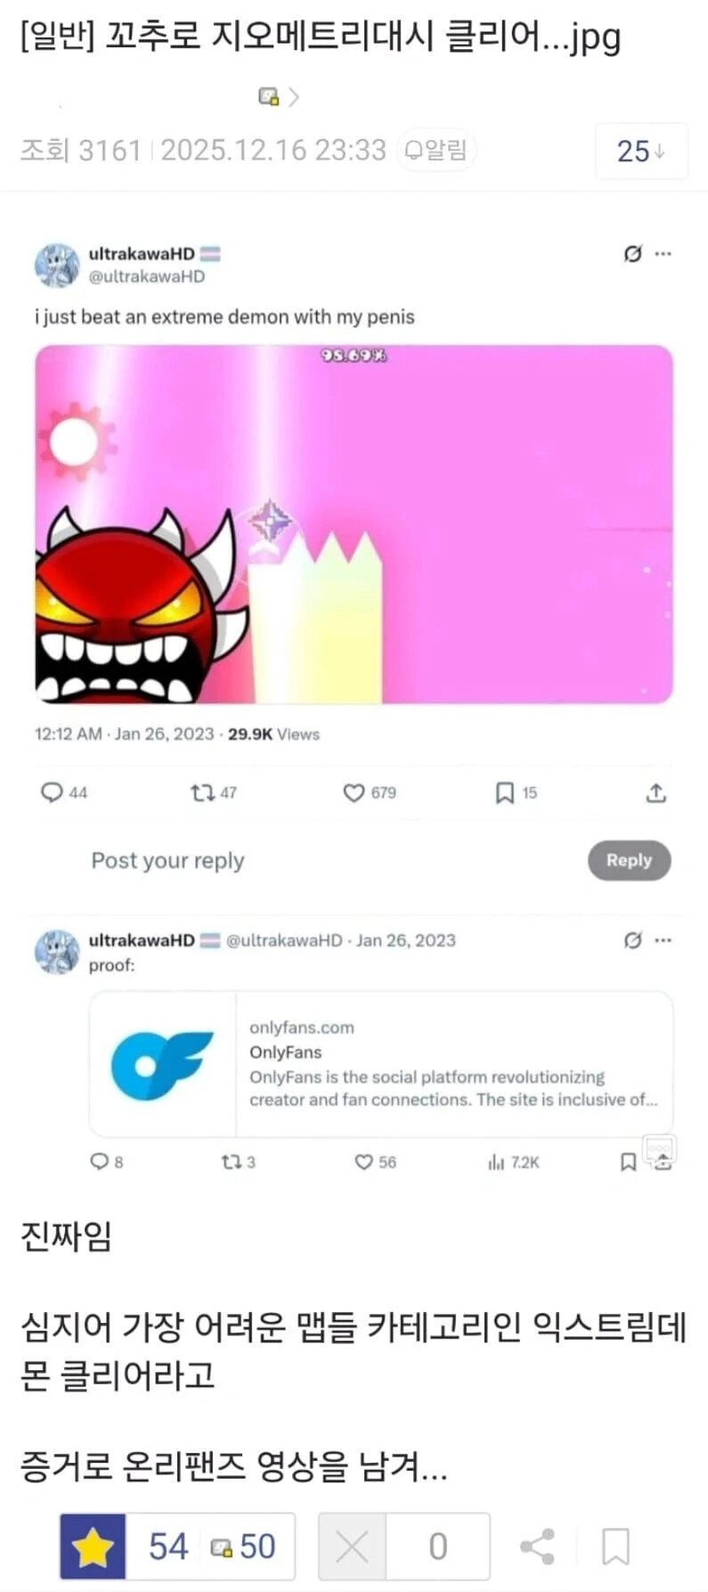Viewport: 708px width, 1592px height.
Task: Click the @ultrakawaHD handle under username
Action: point(146,276)
